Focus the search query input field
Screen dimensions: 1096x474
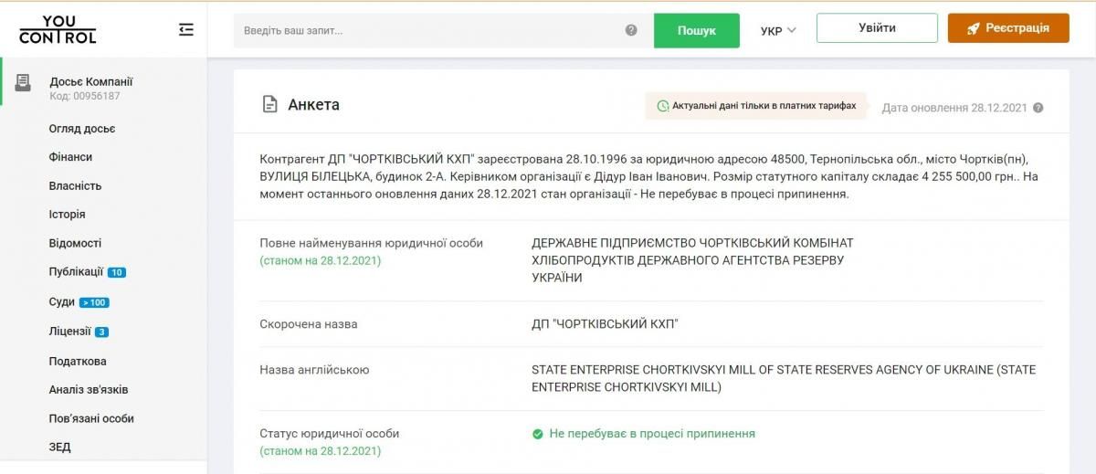[429, 30]
